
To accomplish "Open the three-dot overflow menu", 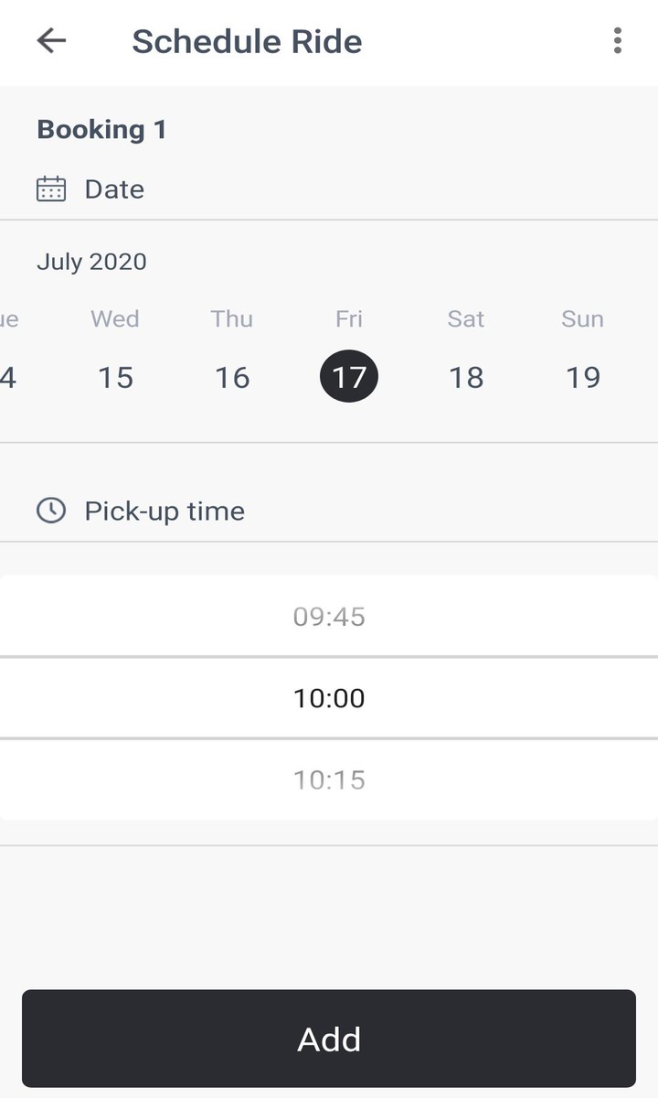I will pos(618,41).
